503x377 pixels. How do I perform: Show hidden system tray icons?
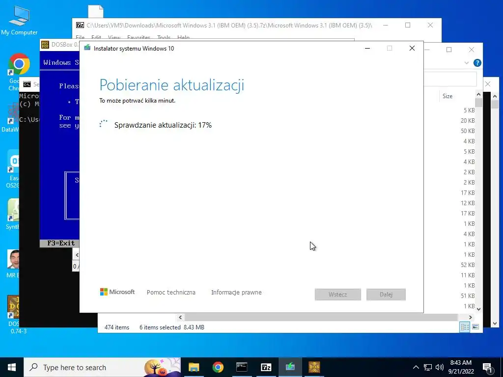click(416, 367)
